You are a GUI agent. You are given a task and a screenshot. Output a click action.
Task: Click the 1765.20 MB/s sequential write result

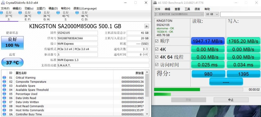point(243,41)
